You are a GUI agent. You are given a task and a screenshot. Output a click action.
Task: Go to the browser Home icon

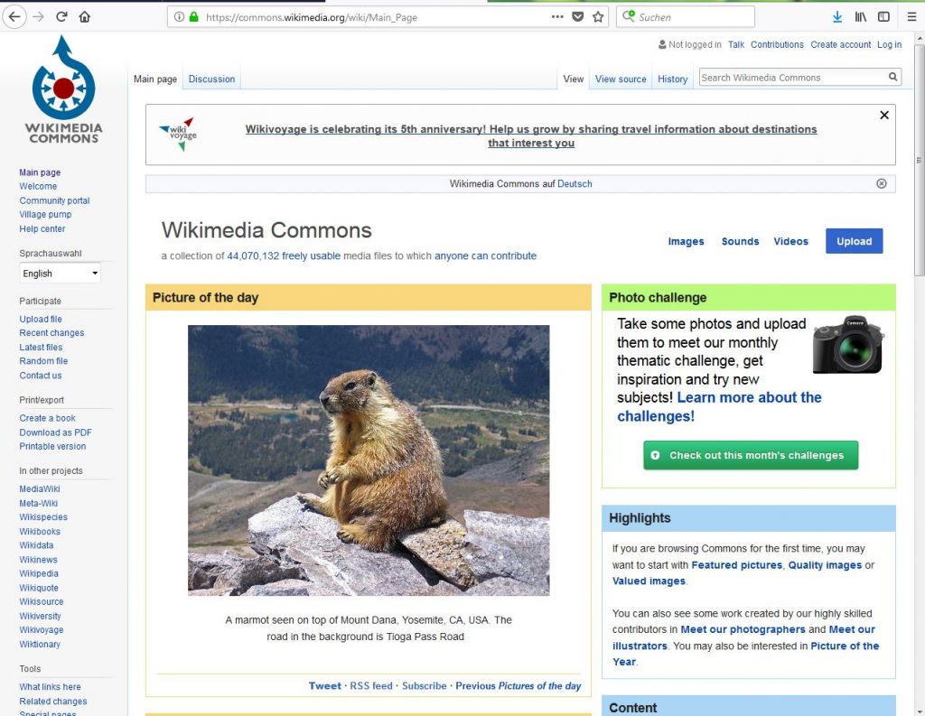[84, 16]
